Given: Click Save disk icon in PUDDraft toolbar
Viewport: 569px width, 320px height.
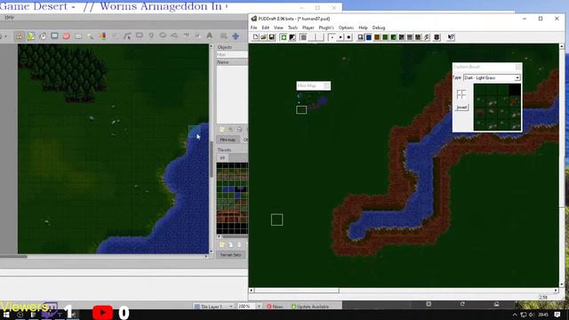Looking at the screenshot, I should coord(271,37).
